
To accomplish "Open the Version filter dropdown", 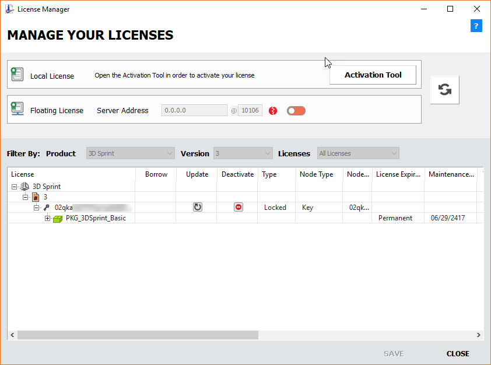I will (x=243, y=153).
